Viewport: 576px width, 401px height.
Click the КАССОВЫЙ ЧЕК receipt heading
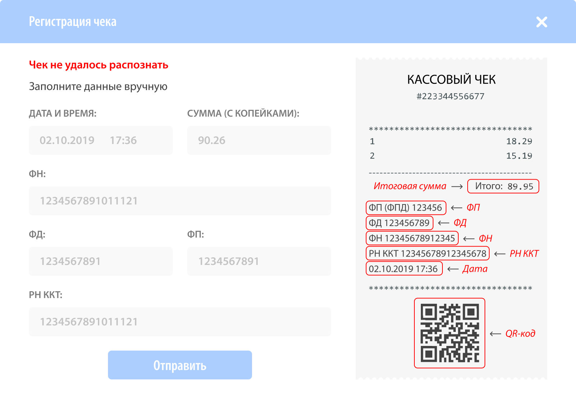pyautogui.click(x=451, y=80)
